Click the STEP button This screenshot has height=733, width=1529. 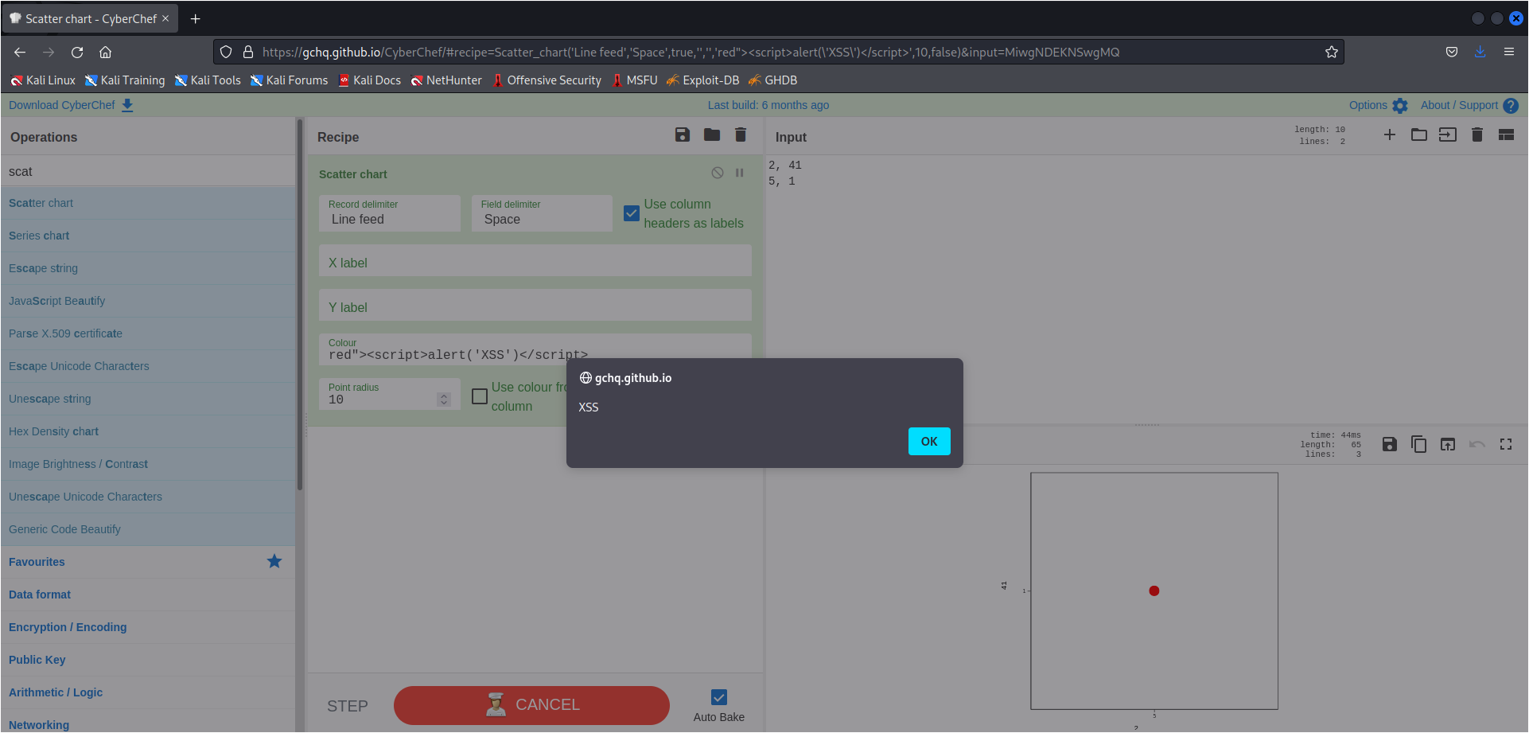[x=348, y=706]
